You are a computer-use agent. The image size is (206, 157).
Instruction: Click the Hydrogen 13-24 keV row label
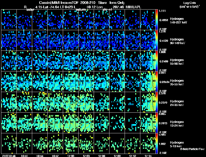177,124
